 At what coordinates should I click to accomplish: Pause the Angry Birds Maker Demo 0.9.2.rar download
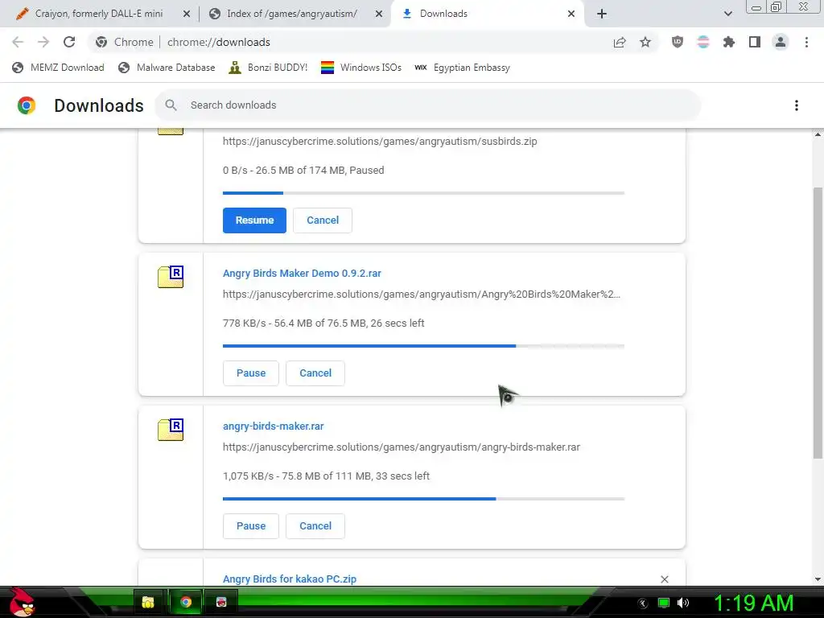pyautogui.click(x=251, y=373)
